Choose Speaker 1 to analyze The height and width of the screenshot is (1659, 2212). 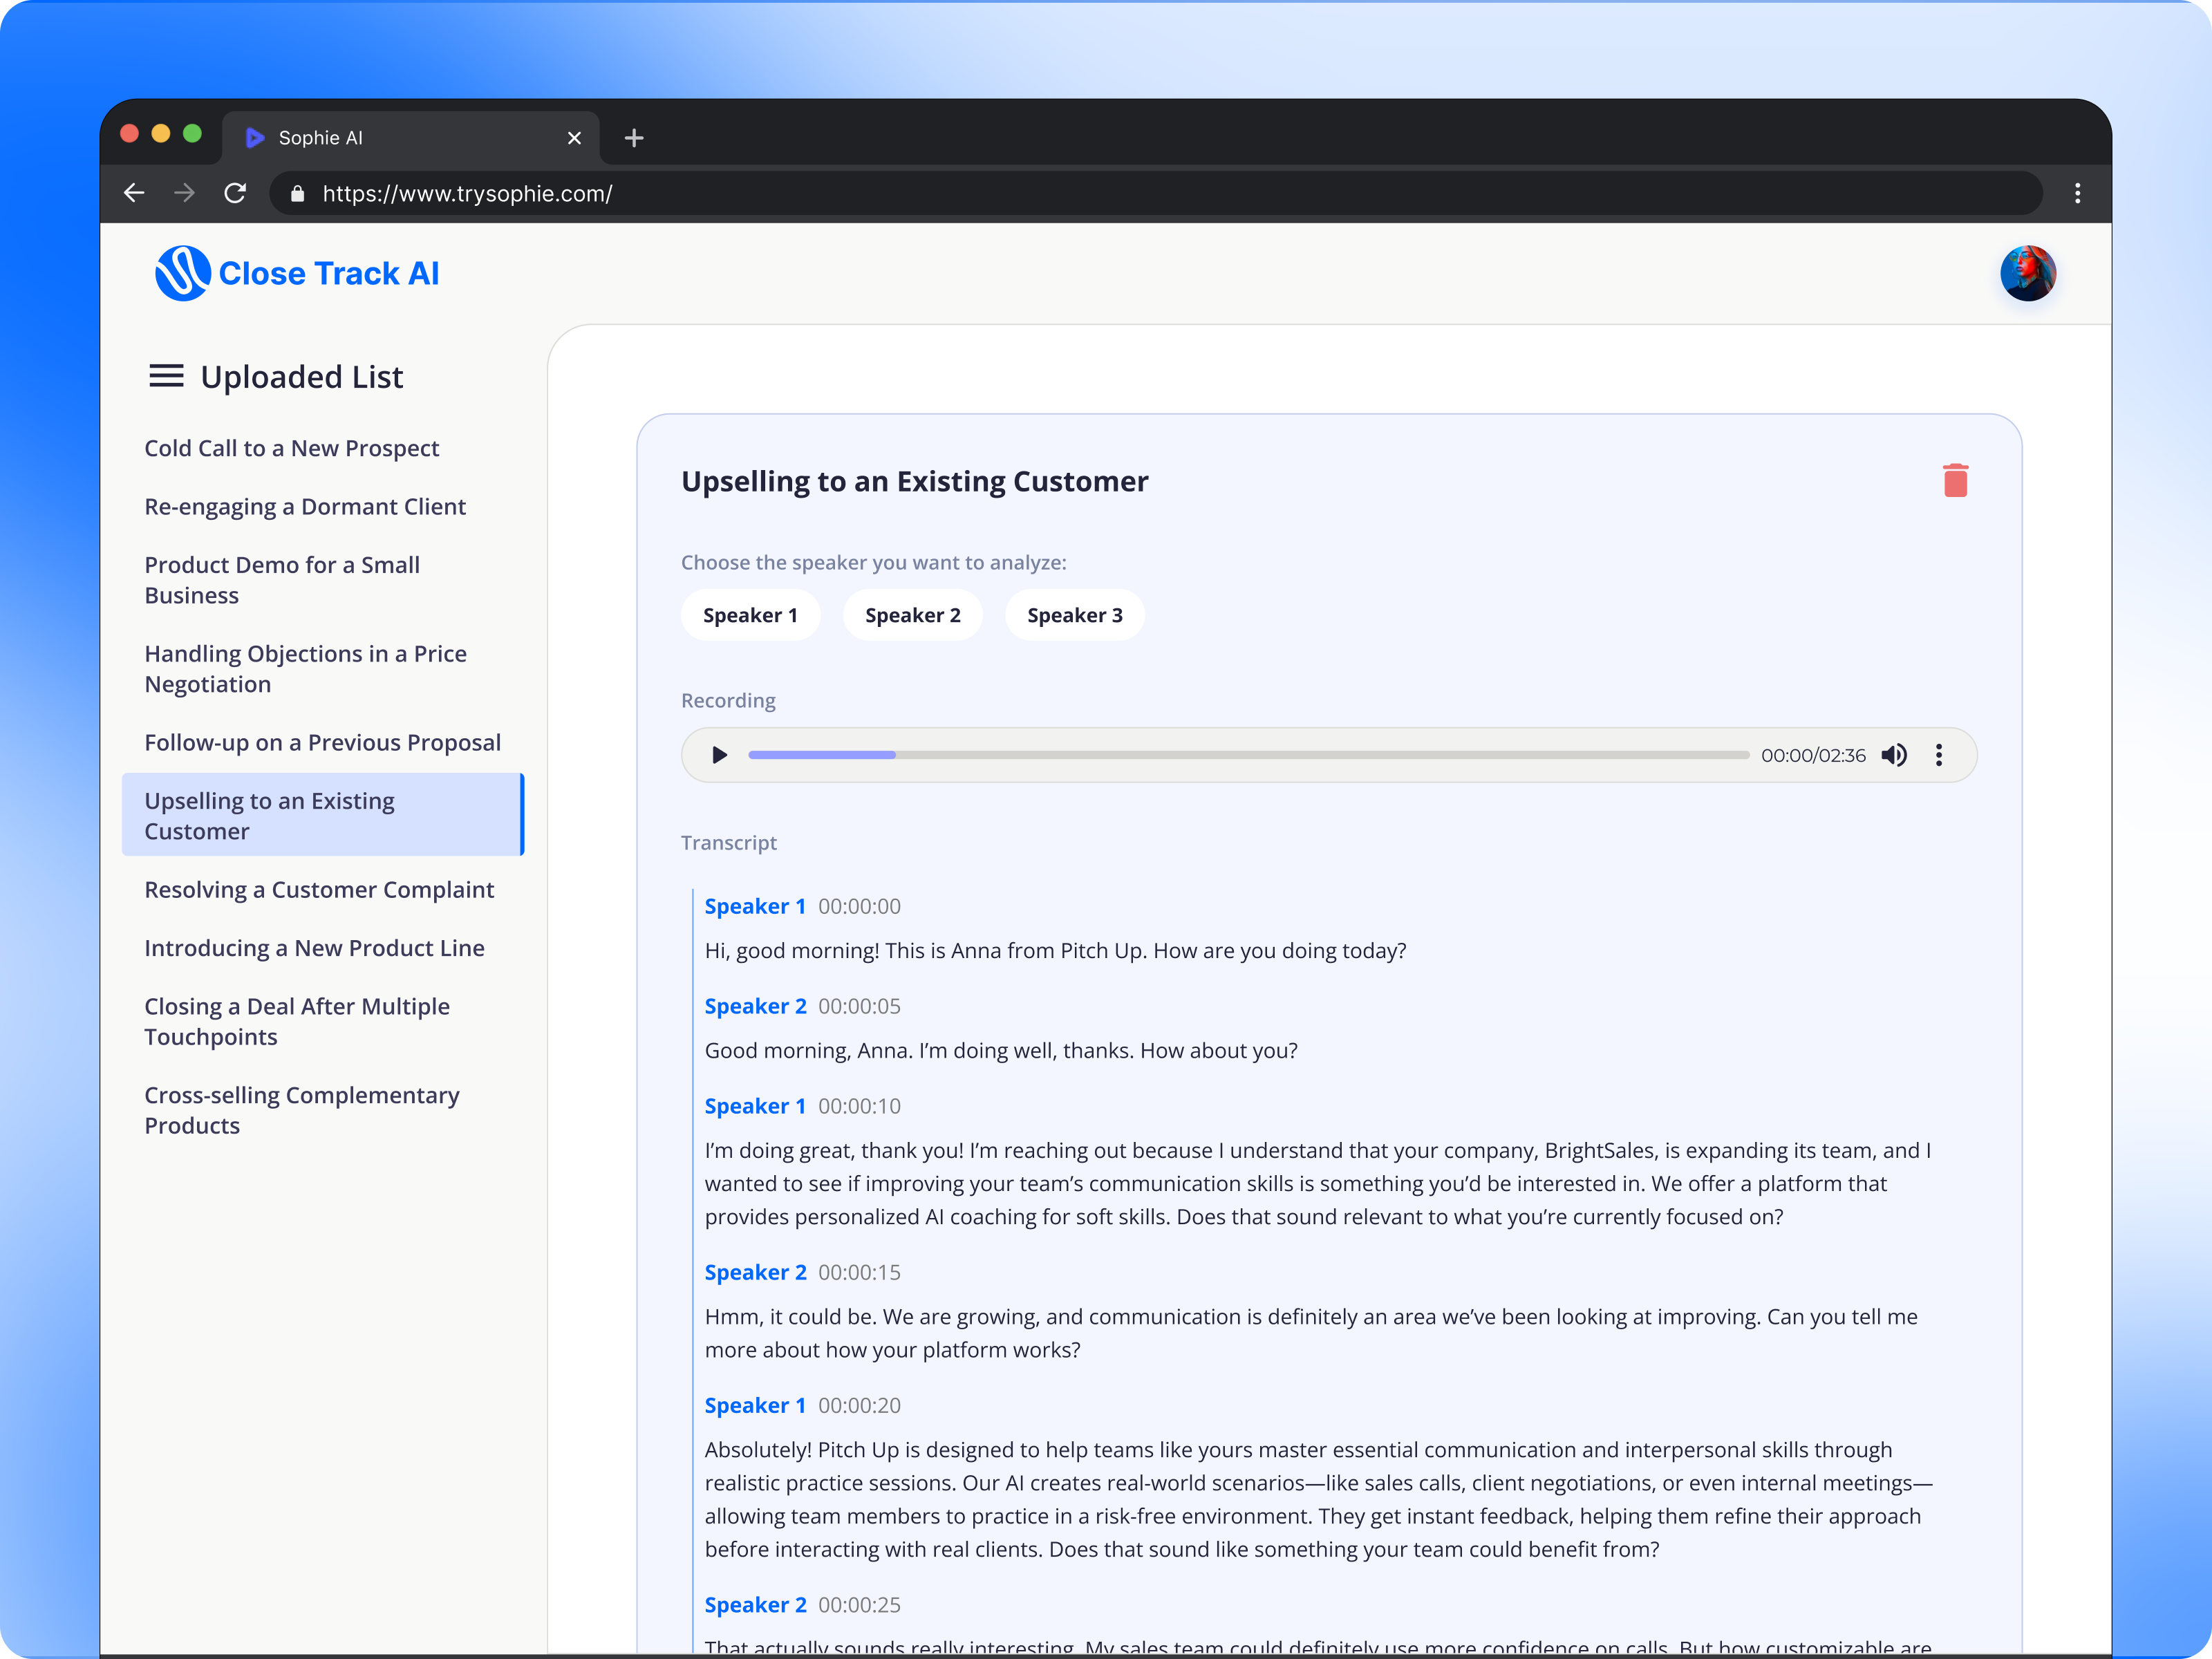750,615
